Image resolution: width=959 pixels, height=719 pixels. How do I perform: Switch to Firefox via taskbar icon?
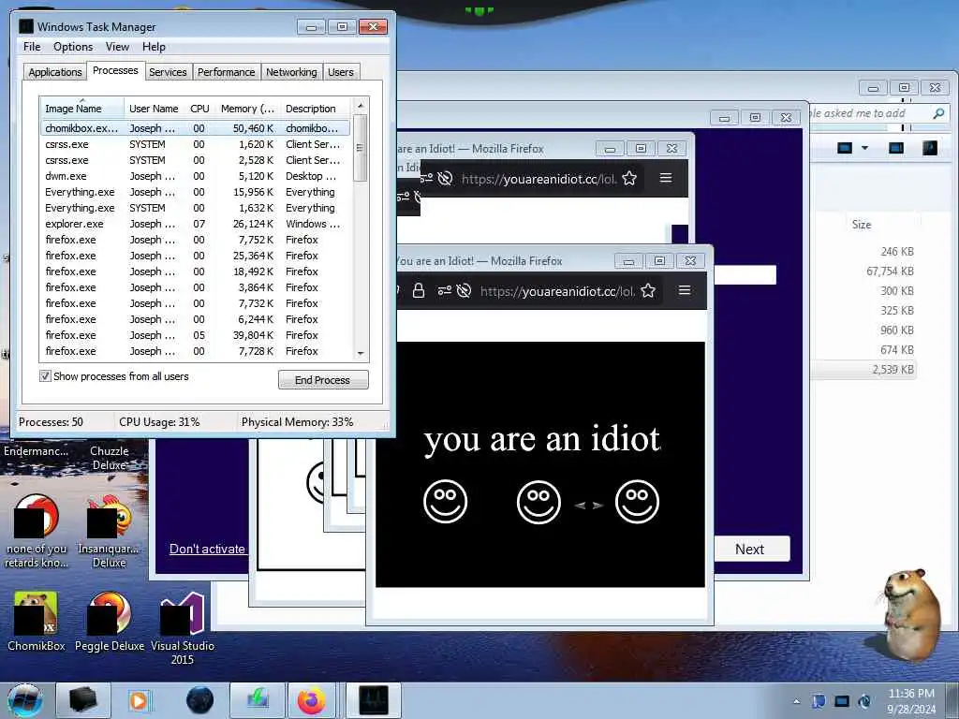pyautogui.click(x=312, y=700)
